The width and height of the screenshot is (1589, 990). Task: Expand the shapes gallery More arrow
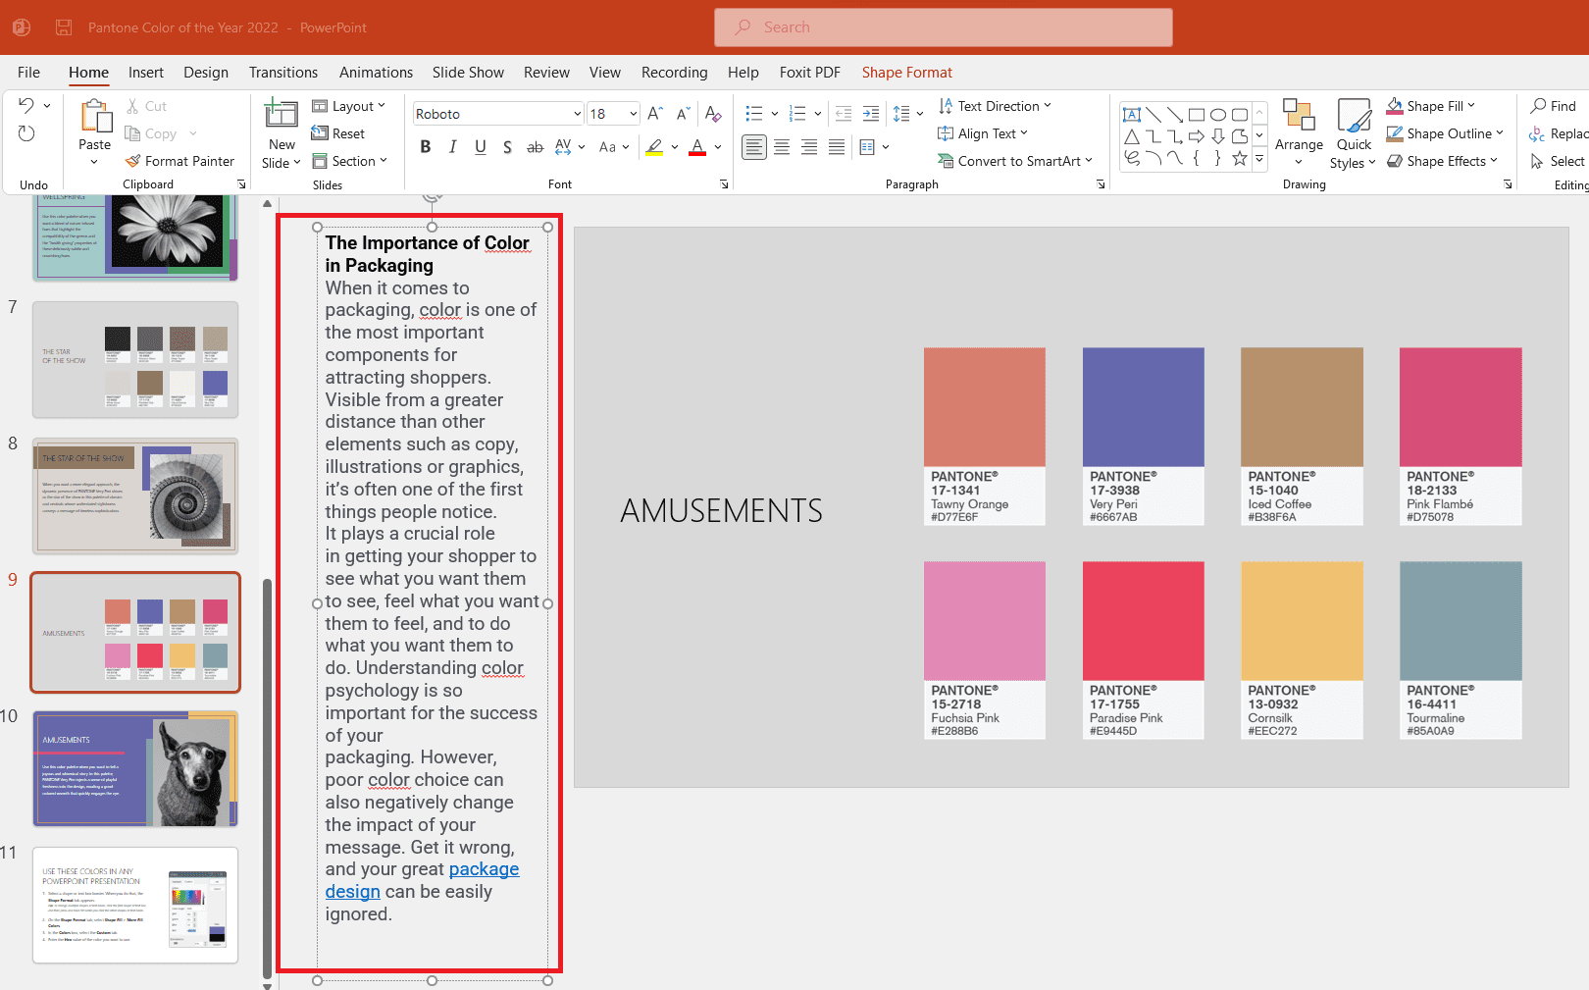[x=1259, y=158]
